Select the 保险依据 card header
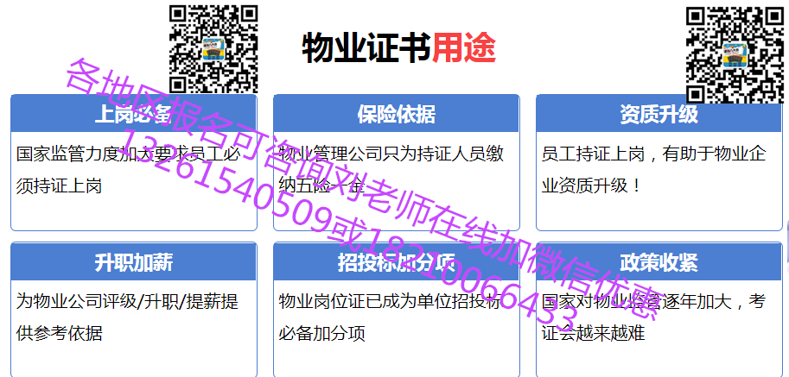 (396, 114)
